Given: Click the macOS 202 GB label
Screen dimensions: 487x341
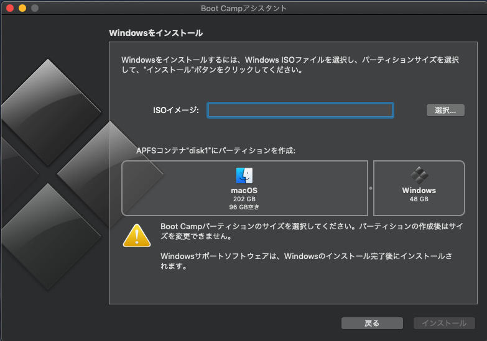Looking at the screenshot, I should coord(244,199).
